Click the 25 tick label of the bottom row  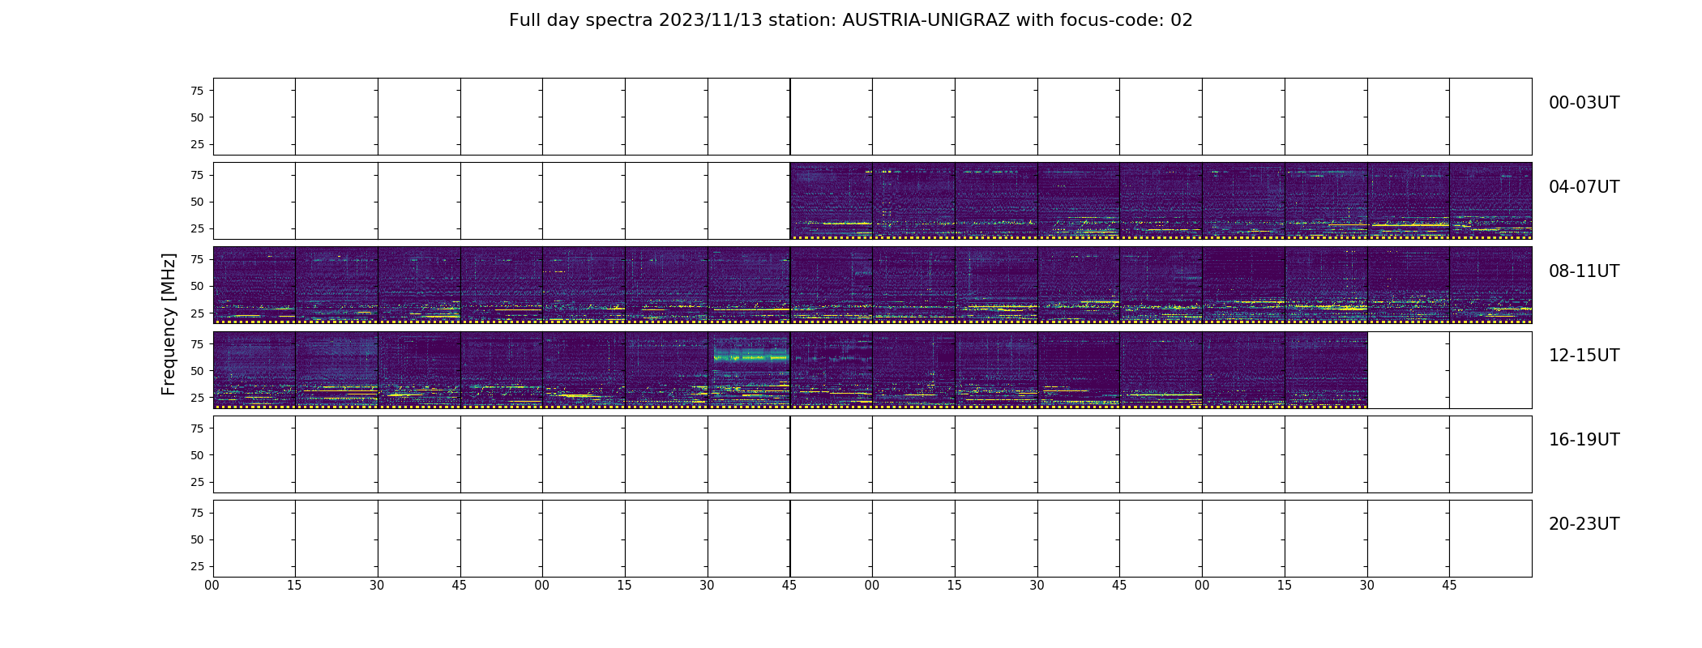pos(197,566)
